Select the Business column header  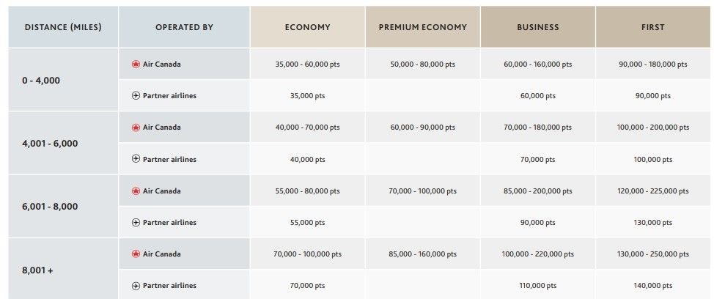click(537, 27)
